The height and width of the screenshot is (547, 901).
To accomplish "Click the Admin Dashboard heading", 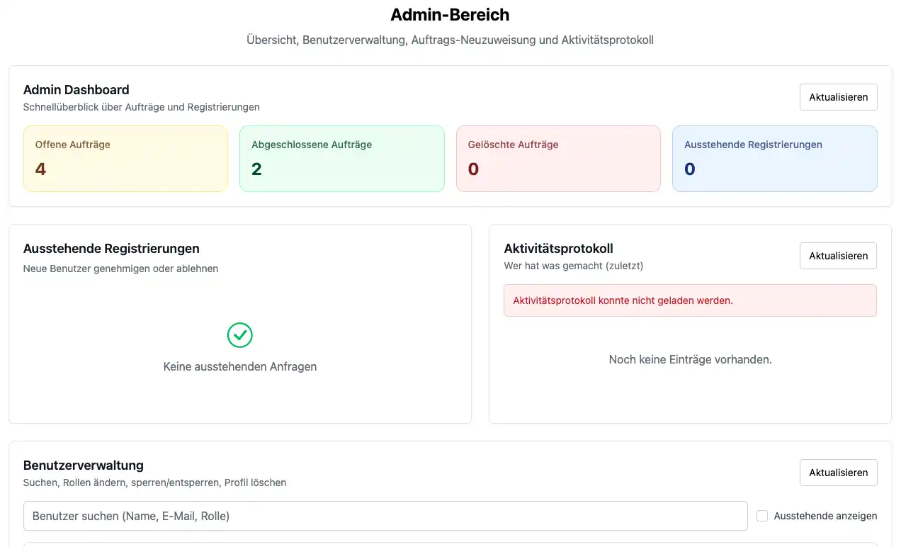I will 76,90.
